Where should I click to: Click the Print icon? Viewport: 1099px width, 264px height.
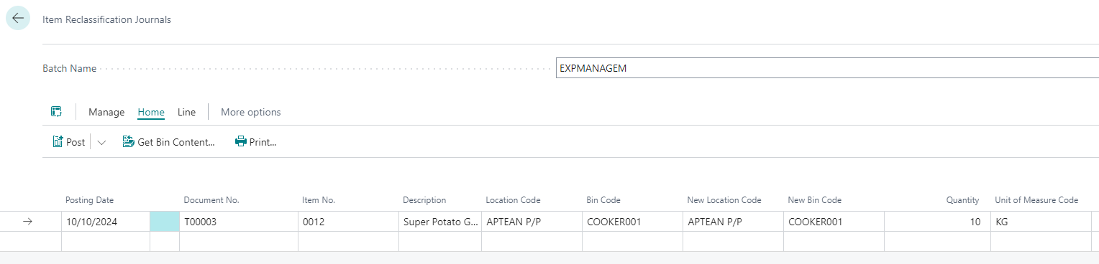click(241, 142)
